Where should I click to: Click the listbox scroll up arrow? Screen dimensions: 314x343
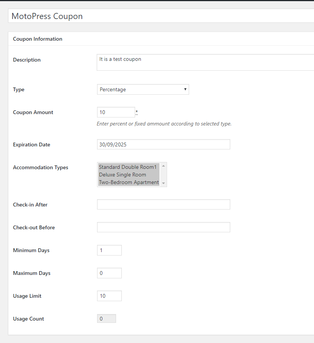pos(163,166)
